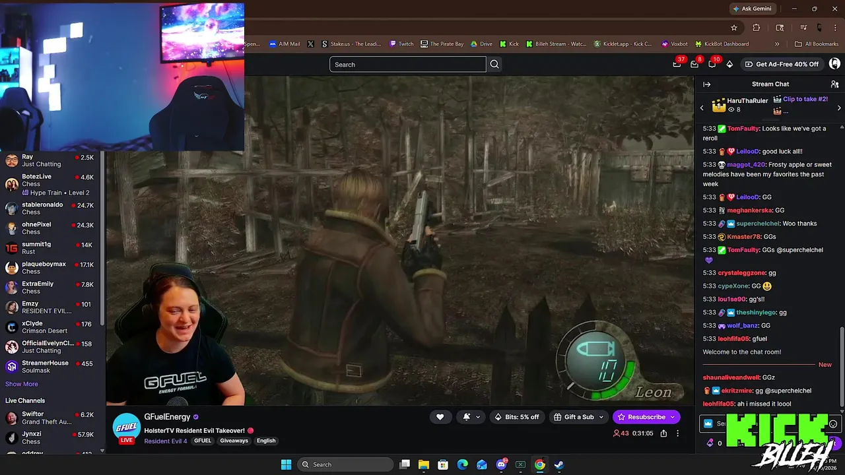Show more bookmarks with the chevron overflow
The width and height of the screenshot is (845, 475).
coord(777,44)
